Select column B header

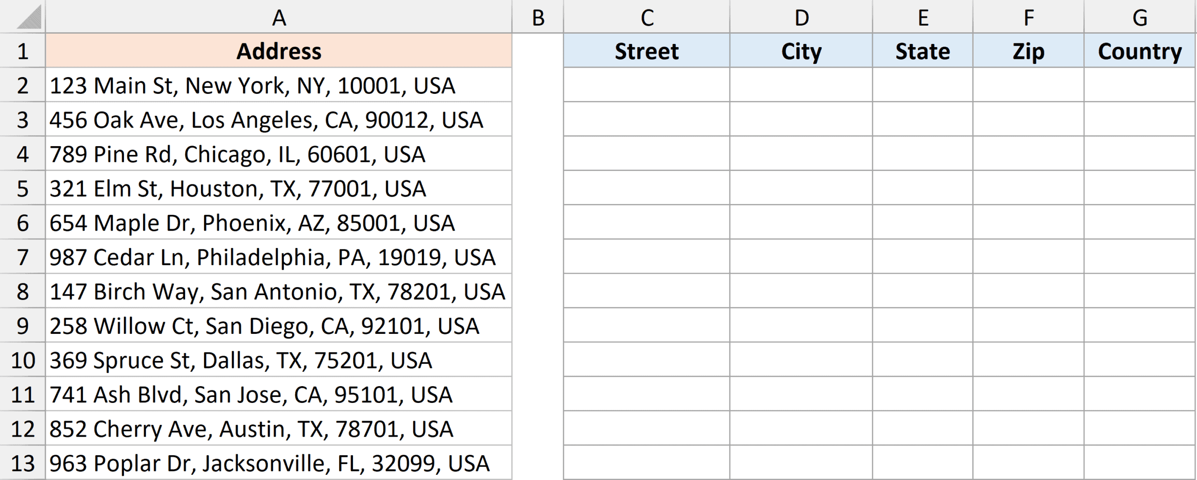538,16
